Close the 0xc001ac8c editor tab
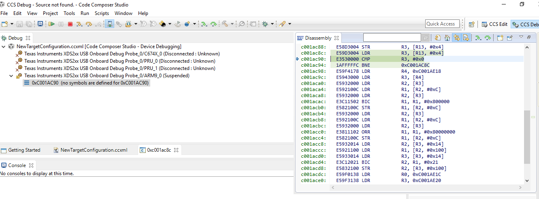 (x=176, y=150)
